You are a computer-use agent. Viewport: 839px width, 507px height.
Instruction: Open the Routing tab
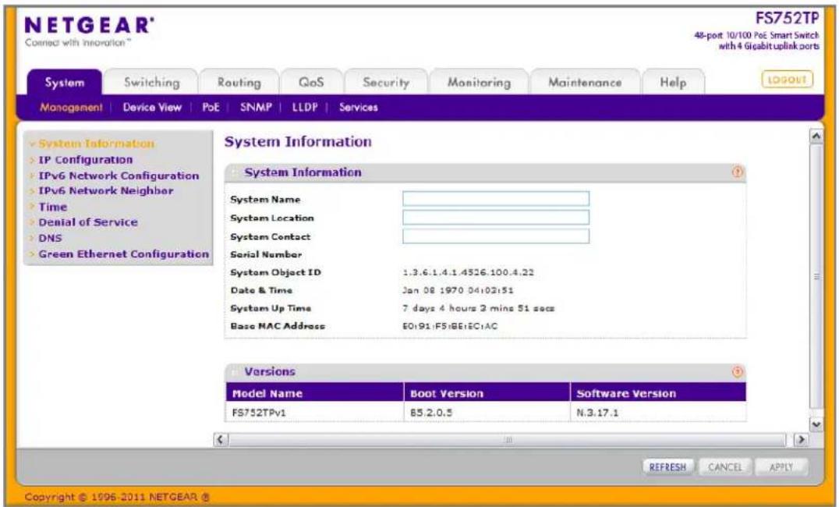coord(239,83)
